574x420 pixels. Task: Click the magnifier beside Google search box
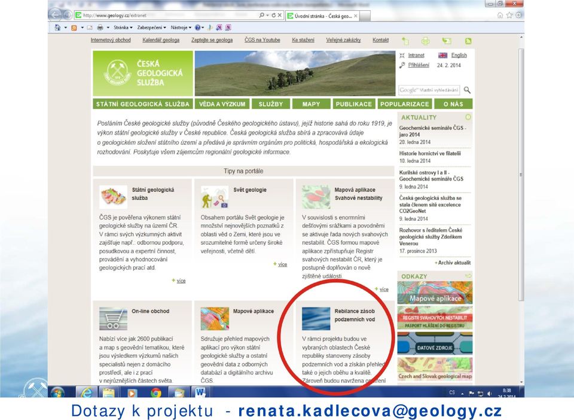coord(467,90)
